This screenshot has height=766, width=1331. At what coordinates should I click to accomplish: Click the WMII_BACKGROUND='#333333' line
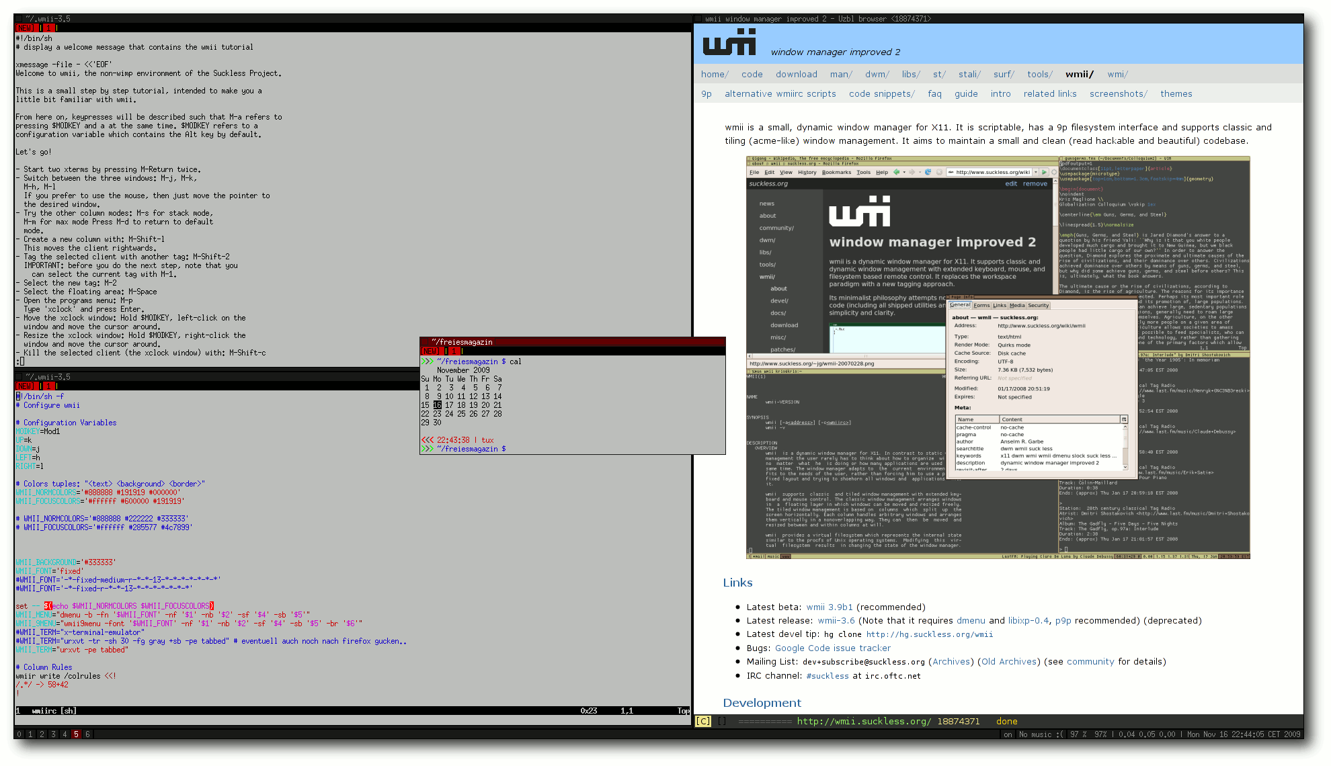click(65, 562)
